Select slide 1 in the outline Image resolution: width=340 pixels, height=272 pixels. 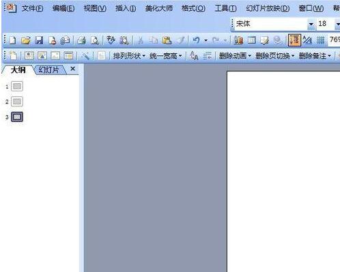click(17, 86)
